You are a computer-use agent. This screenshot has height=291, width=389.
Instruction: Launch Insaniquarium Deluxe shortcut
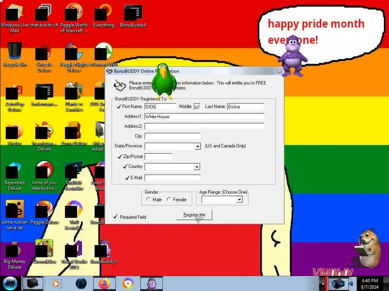pos(44,136)
